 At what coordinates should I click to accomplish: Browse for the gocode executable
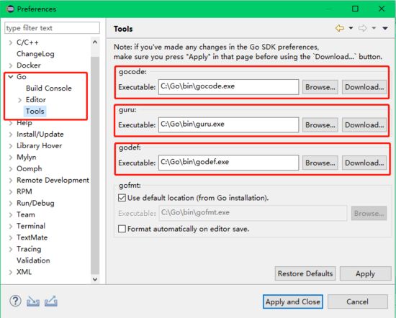[320, 87]
